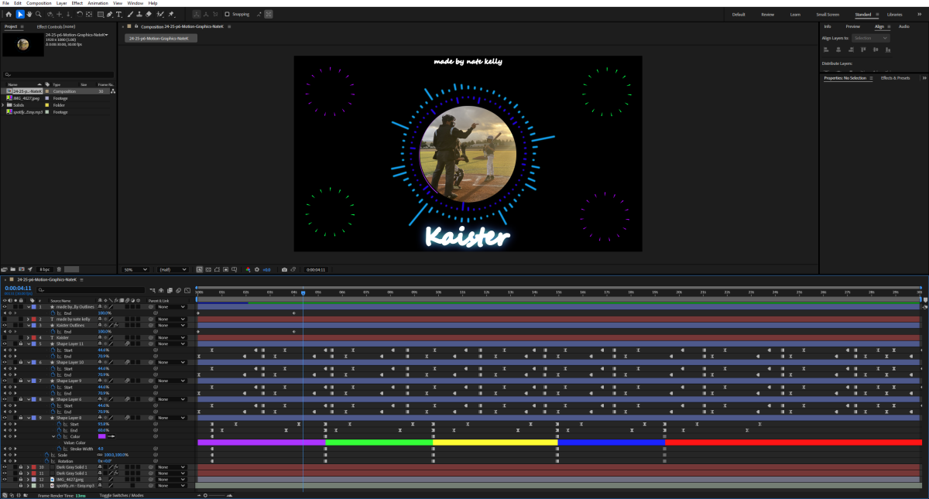
Task: Click the 0:00:04:11 current time field
Action: [x=17, y=288]
